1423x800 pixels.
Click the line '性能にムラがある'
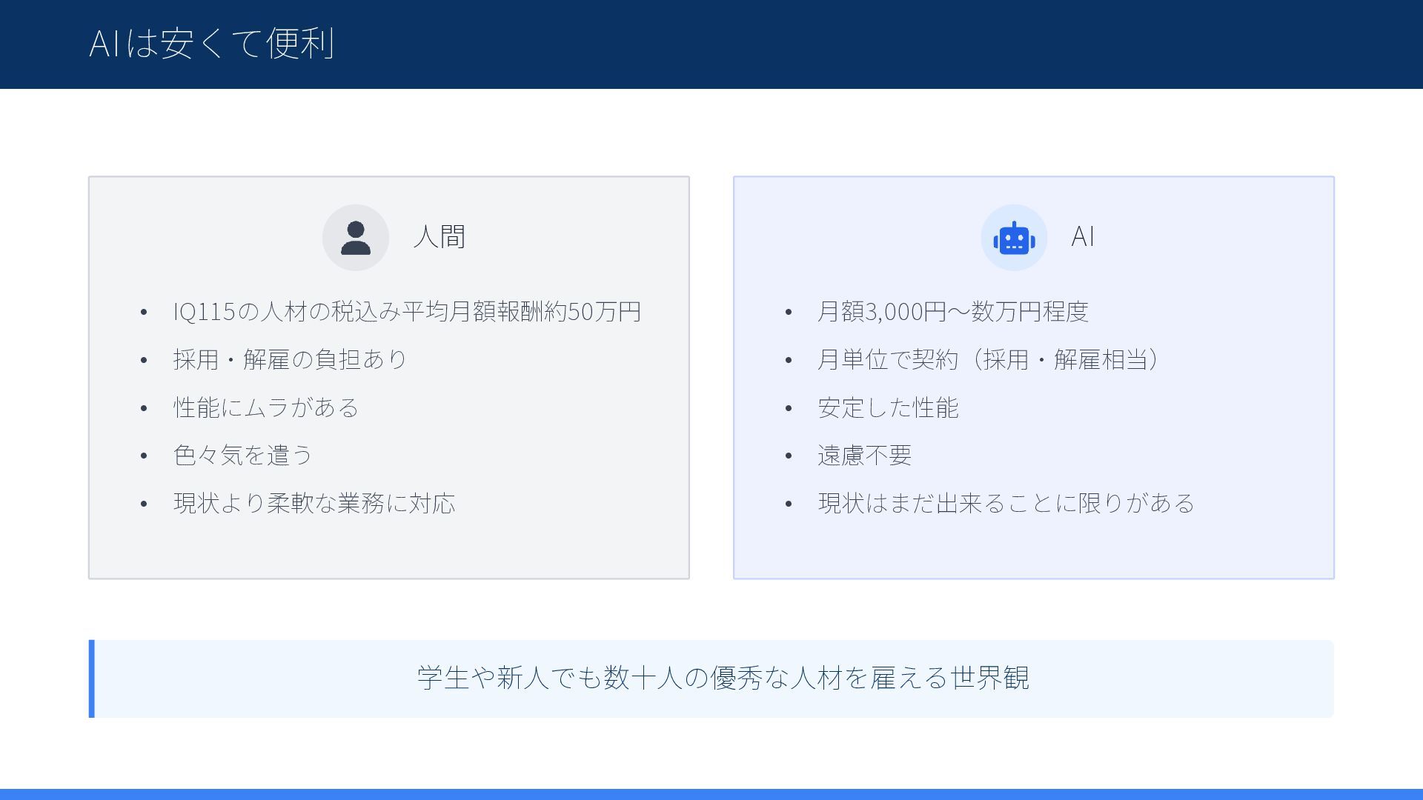[266, 408]
